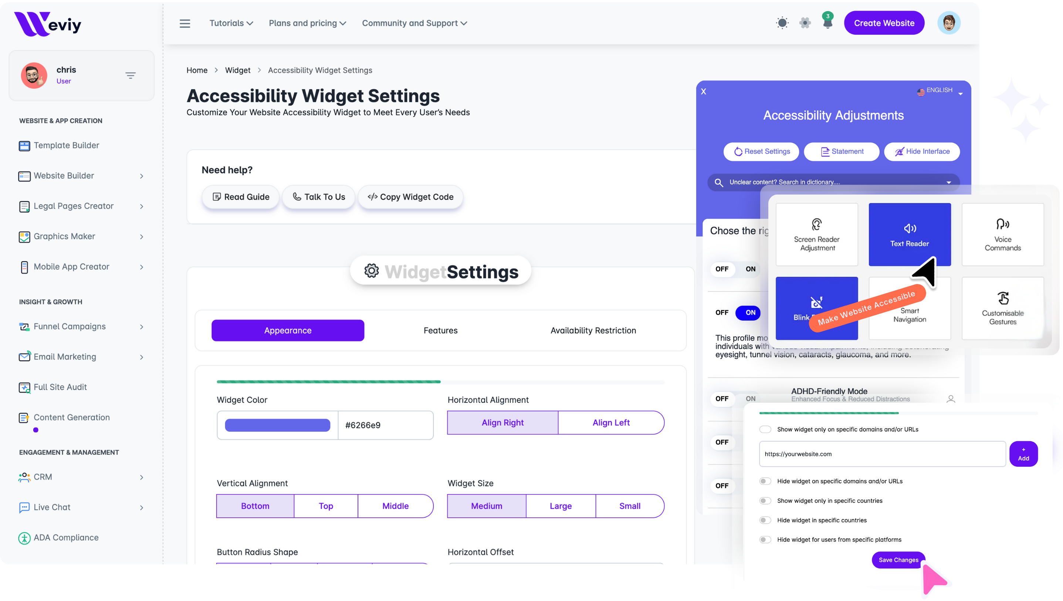Screen dimensions: 1063x601
Task: Switch to the Features tab
Action: pos(440,330)
